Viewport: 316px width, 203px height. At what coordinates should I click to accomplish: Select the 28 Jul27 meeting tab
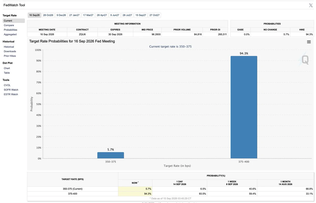click(127, 15)
